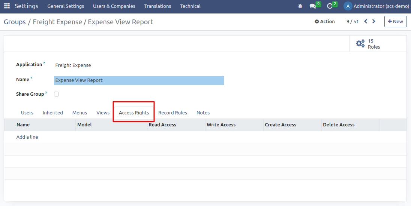Click the New button
Screen dimensions: 411x215
pos(395,22)
